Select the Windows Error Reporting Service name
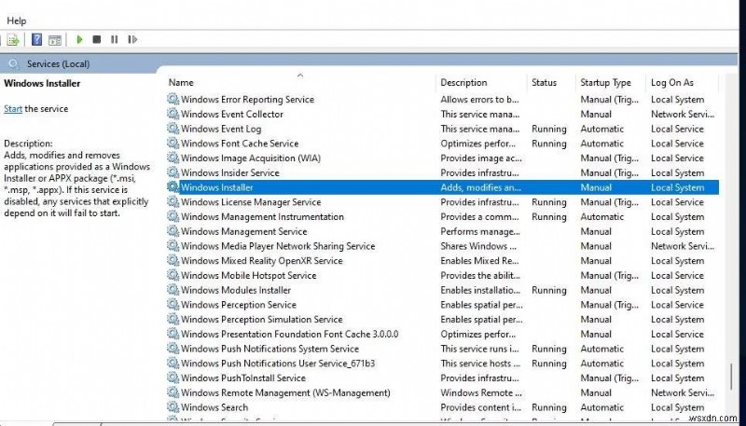Image resolution: width=746 pixels, height=426 pixels. [247, 100]
